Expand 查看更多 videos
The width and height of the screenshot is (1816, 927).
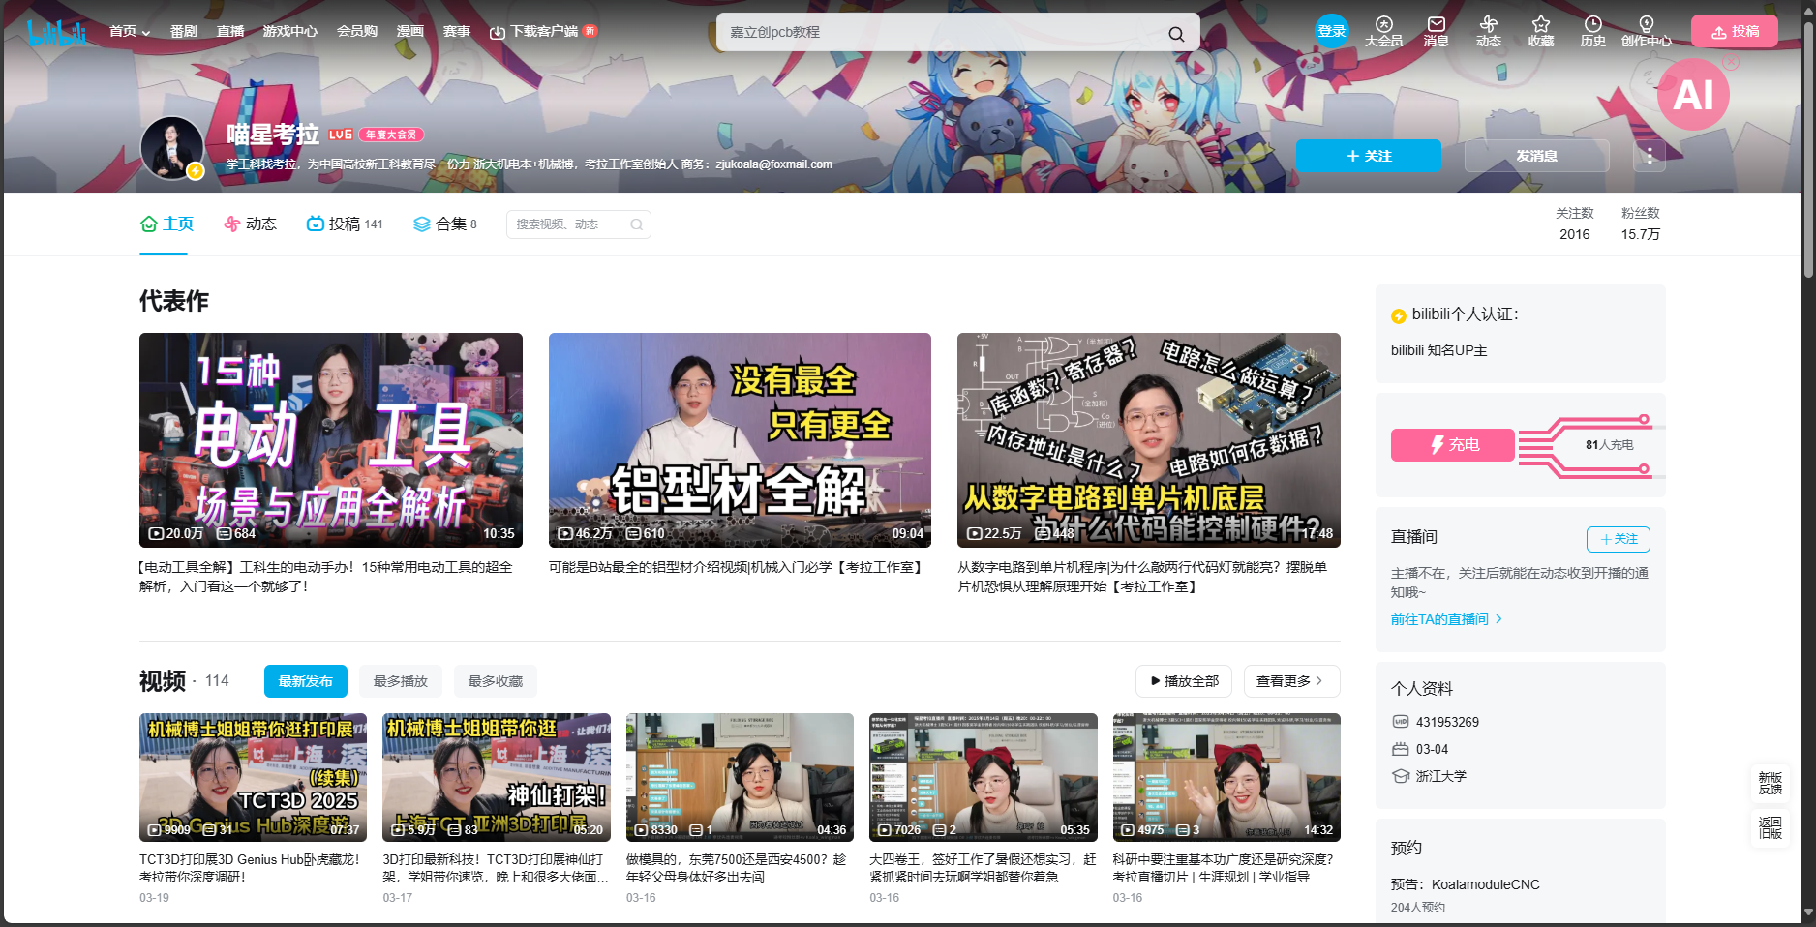point(1292,681)
